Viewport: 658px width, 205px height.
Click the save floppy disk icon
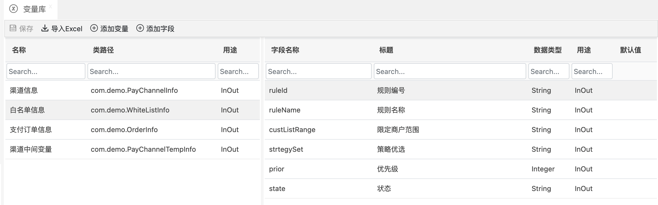click(13, 28)
